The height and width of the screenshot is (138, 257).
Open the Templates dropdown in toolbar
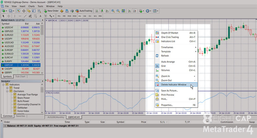[x=155, y=11]
